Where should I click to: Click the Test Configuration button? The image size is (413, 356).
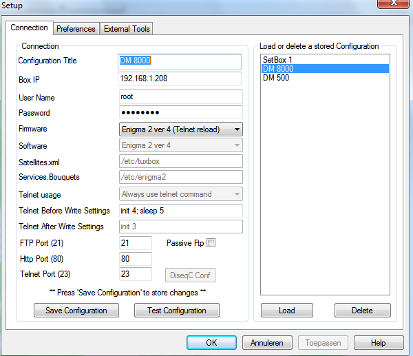tap(177, 310)
